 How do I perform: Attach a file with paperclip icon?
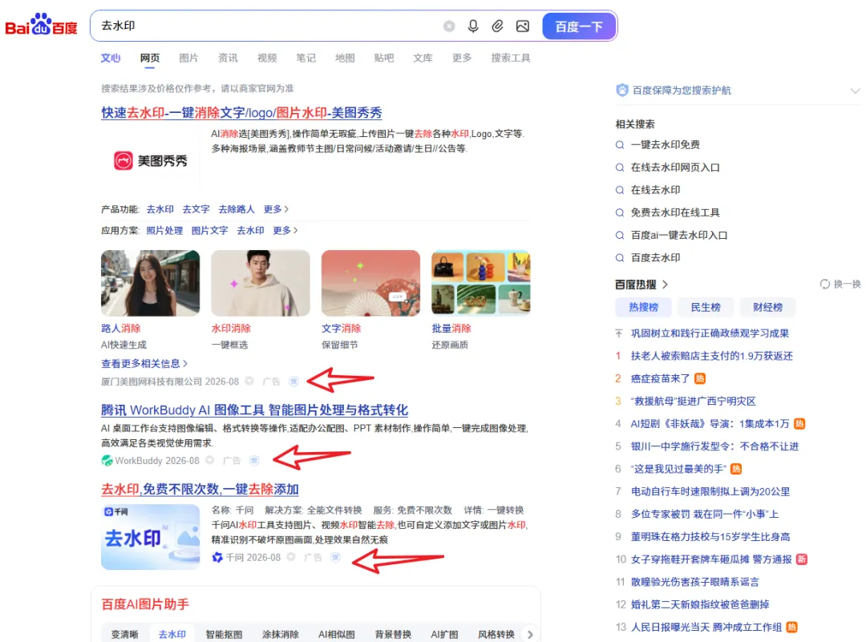tap(498, 26)
